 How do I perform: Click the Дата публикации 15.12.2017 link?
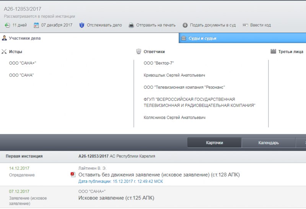coord(120,181)
